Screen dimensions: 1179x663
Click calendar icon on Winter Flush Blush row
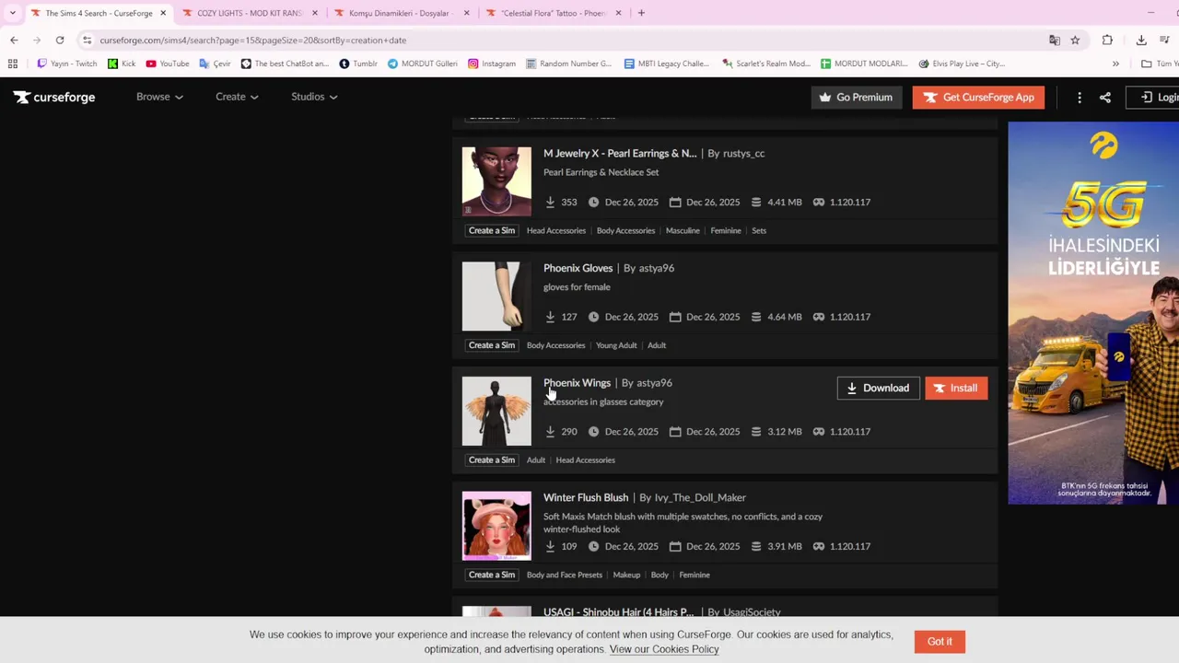(x=675, y=546)
